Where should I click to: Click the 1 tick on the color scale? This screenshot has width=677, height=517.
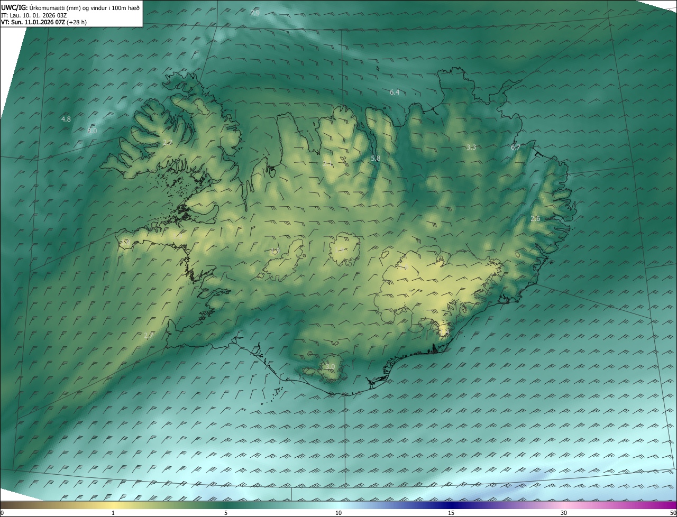tap(113, 513)
